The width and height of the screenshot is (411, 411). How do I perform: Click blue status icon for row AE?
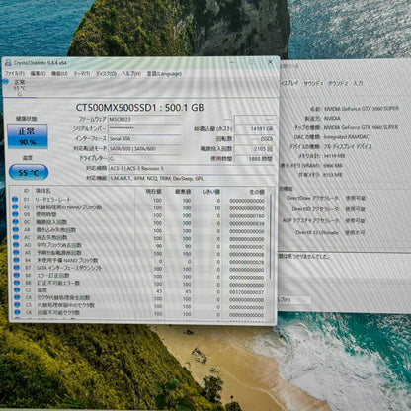(x=16, y=252)
